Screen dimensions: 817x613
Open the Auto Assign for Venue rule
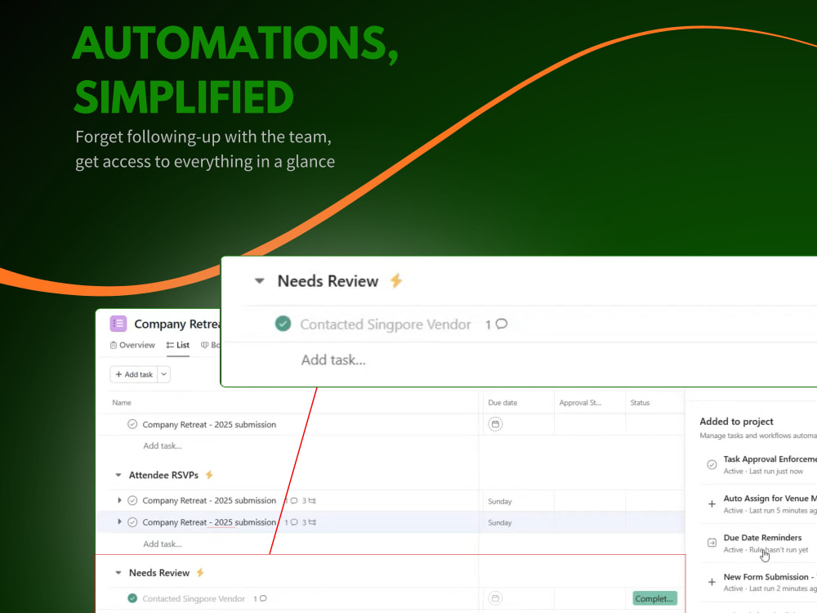[x=770, y=504]
